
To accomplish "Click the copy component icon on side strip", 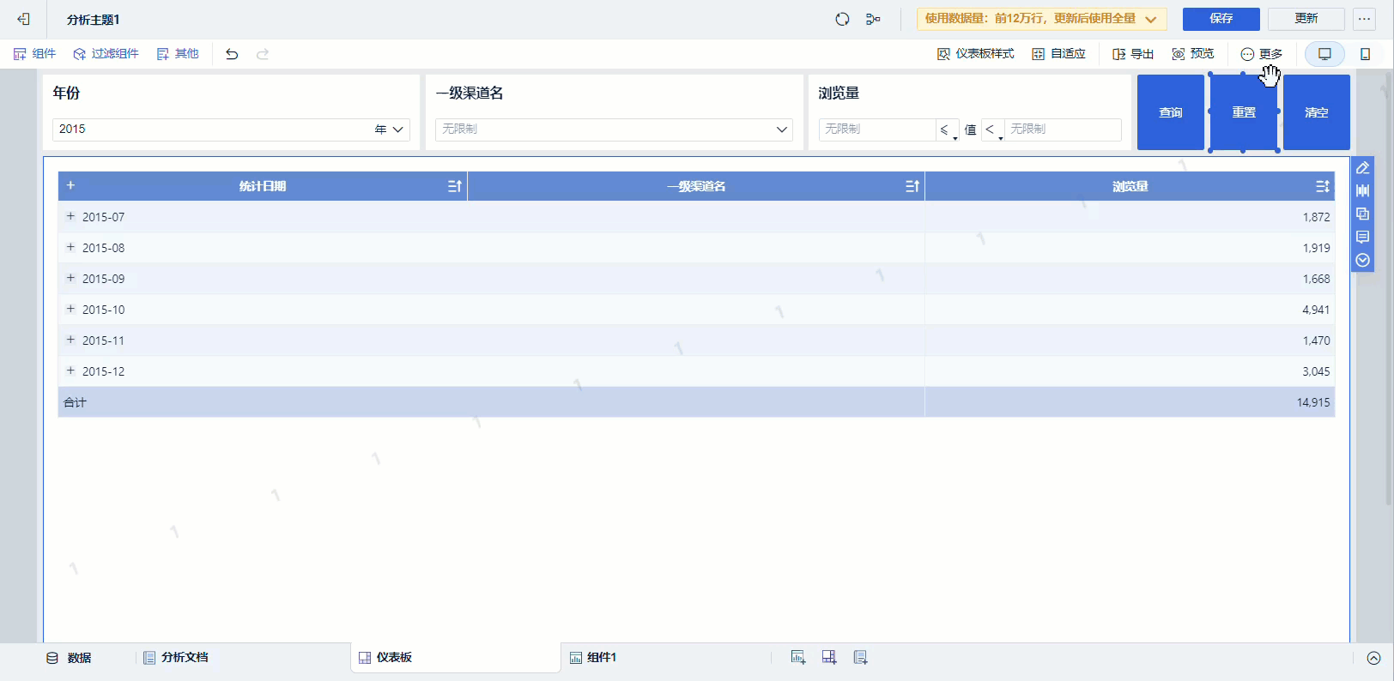I will point(1362,214).
